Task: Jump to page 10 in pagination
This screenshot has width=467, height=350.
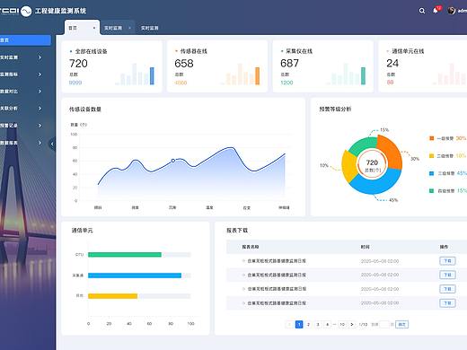Action: (342, 324)
